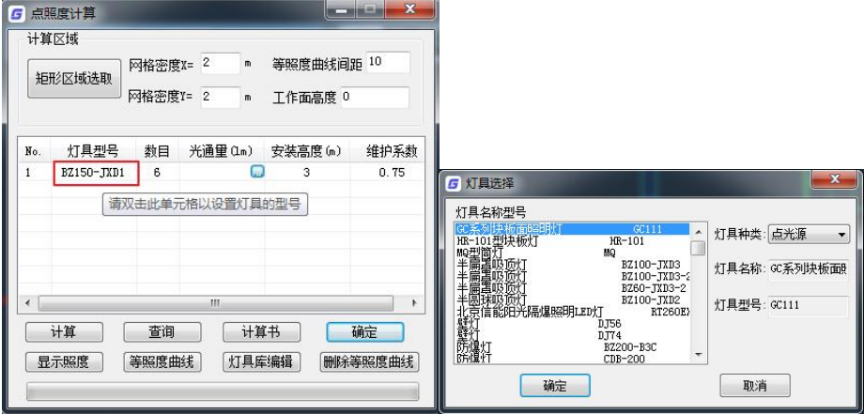864x414 pixels.
Task: Close the 点照度计算 window
Action: (x=409, y=9)
